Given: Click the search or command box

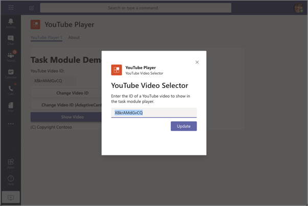Looking at the screenshot, I should pyautogui.click(x=136, y=8).
